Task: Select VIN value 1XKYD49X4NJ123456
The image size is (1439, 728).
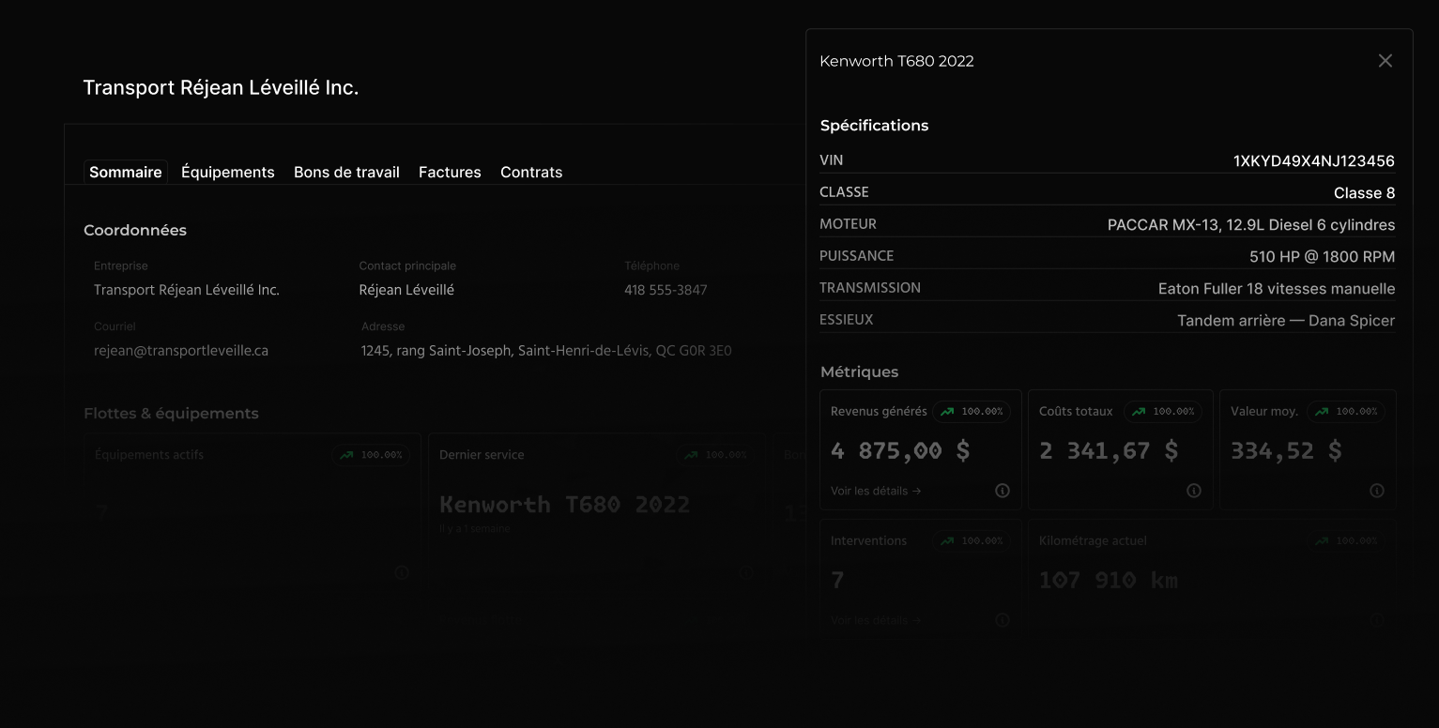Action: 1314,161
